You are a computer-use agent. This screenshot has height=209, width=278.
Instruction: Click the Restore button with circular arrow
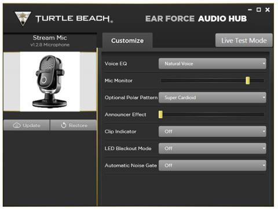click(74, 125)
